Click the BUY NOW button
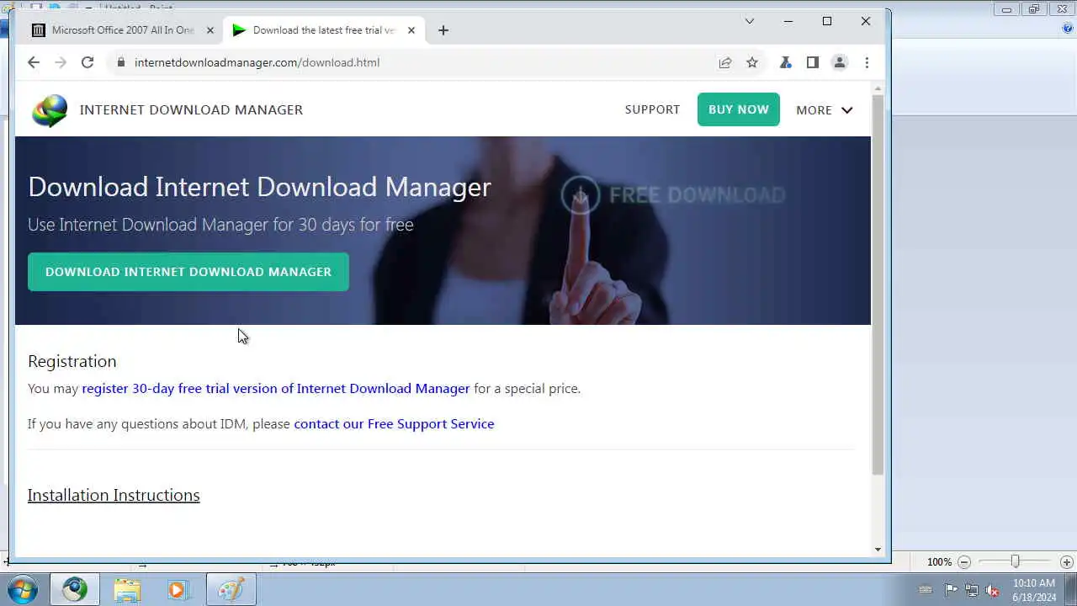The height and width of the screenshot is (606, 1077). 739,109
